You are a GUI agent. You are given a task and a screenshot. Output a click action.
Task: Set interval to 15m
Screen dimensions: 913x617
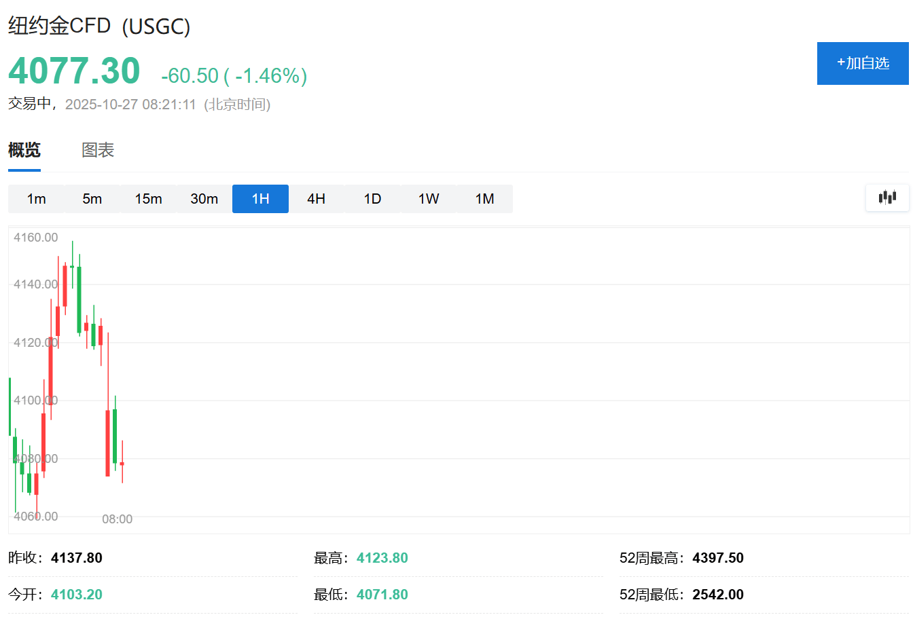148,199
